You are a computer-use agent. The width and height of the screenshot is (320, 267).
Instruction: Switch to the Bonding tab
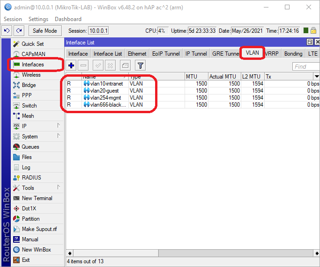[x=293, y=54]
